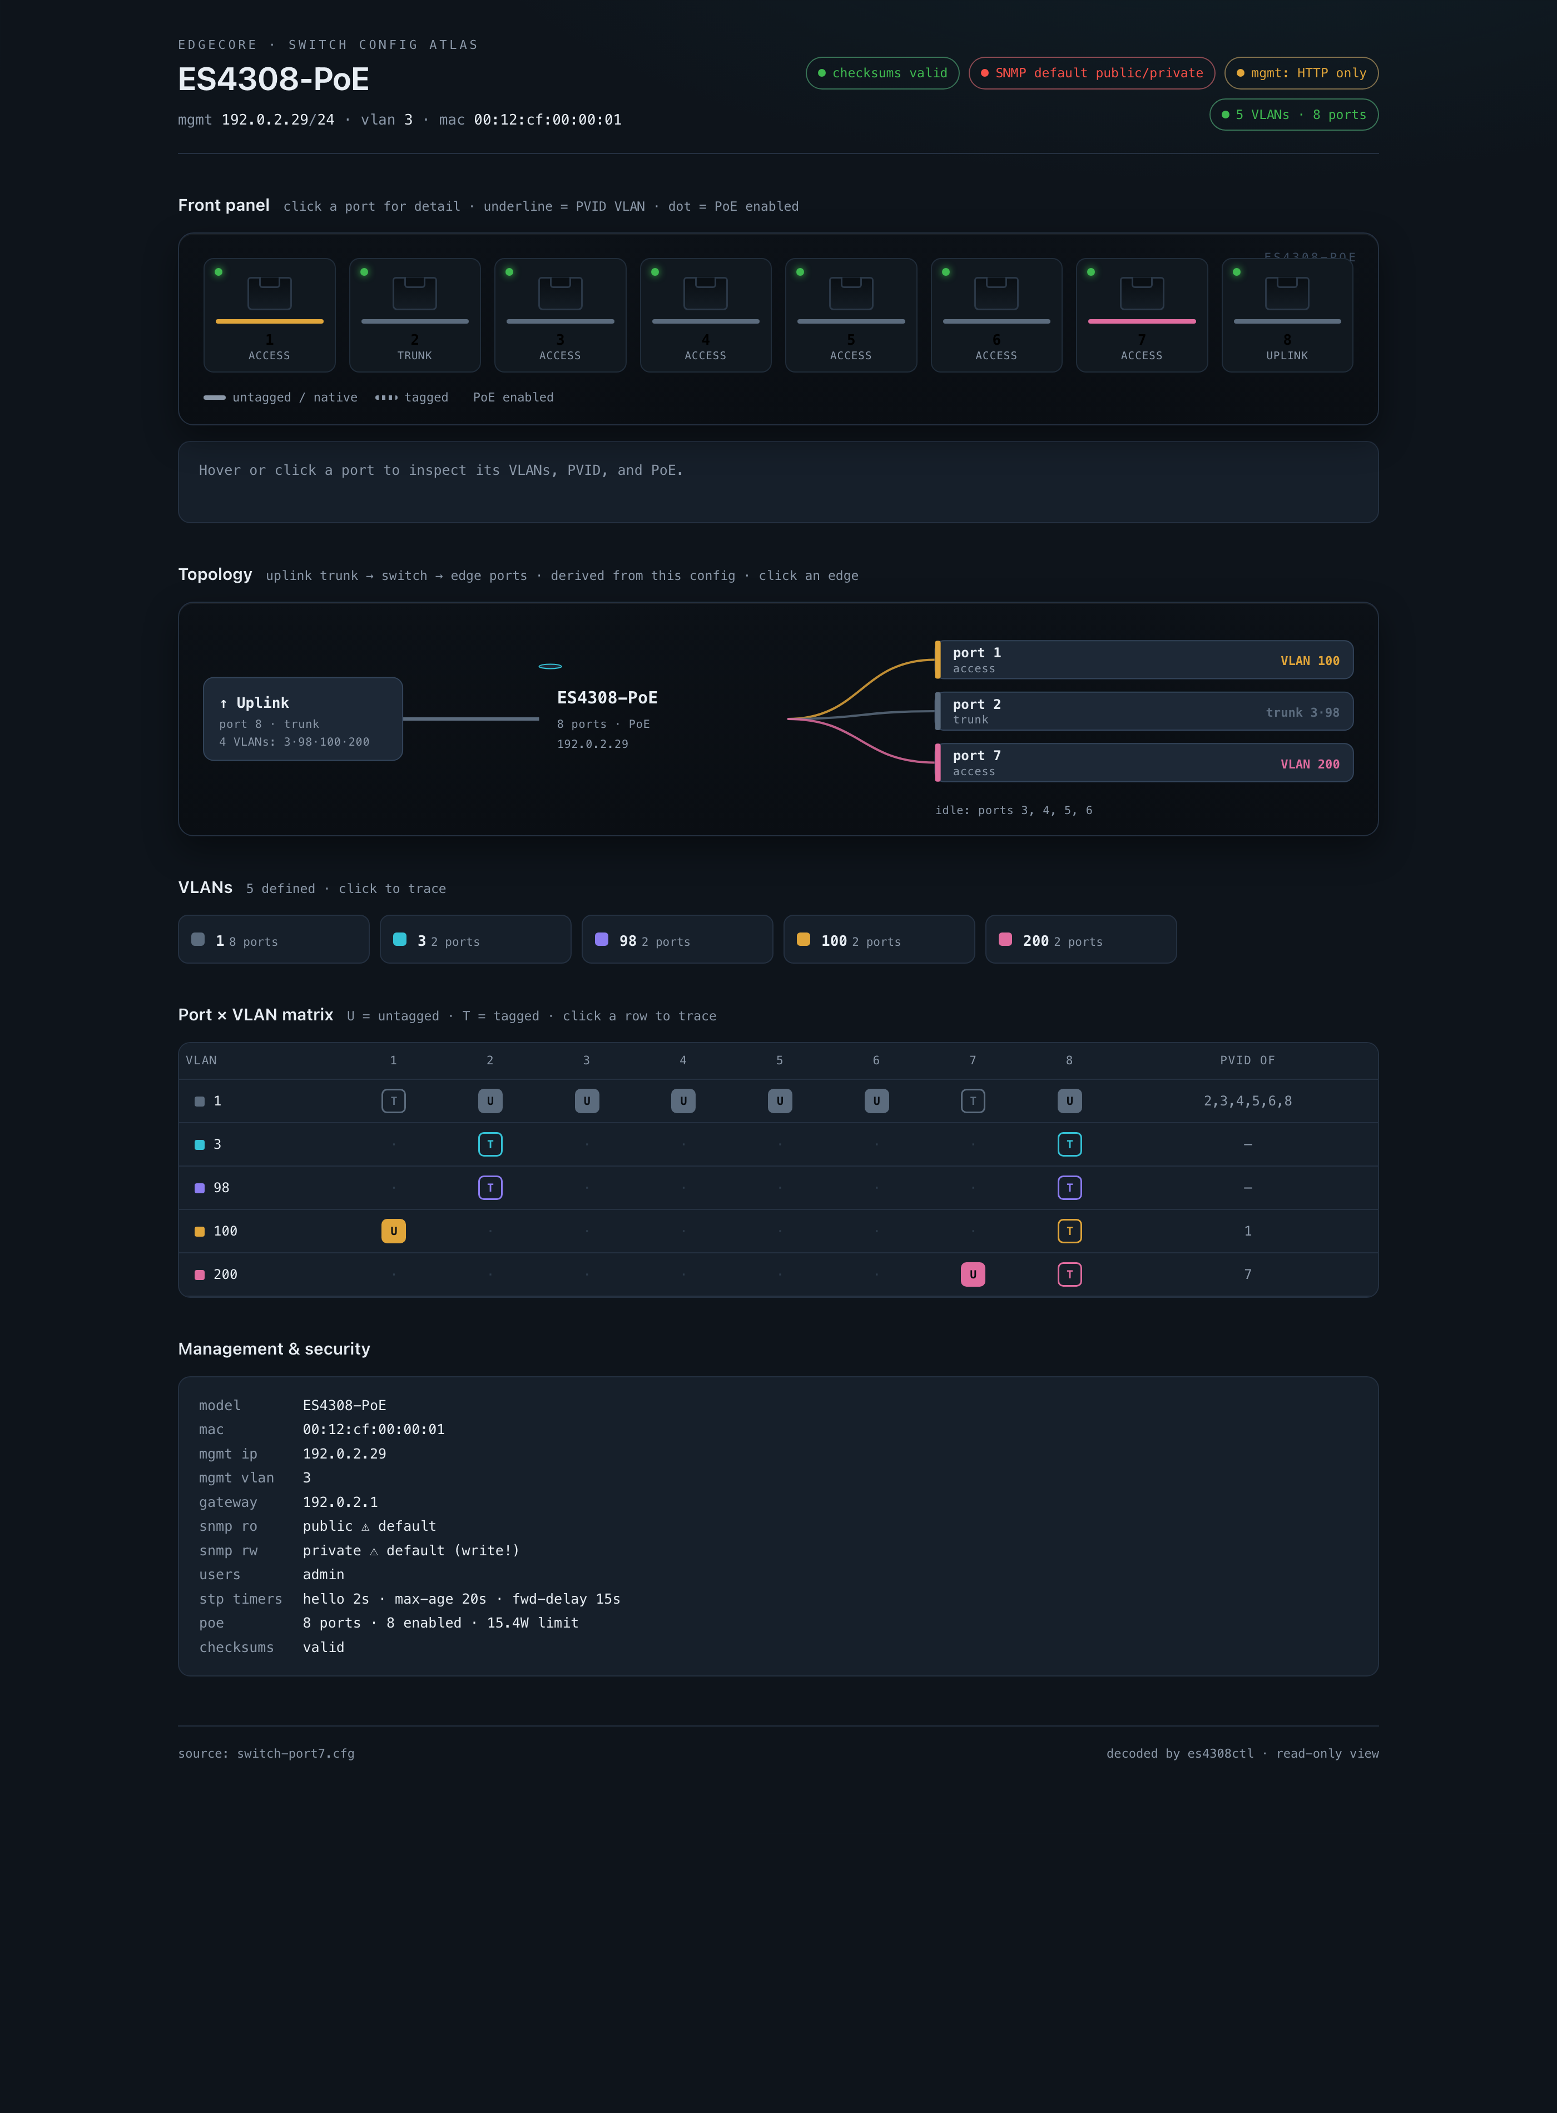1557x2113 pixels.
Task: Click untagged U badge for VLAN 1 port 3
Action: [x=586, y=1101]
